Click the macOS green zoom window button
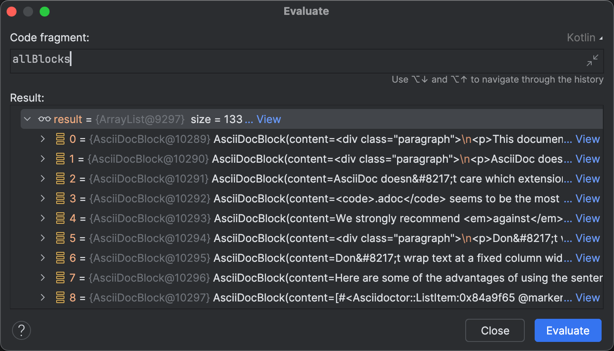 tap(45, 12)
